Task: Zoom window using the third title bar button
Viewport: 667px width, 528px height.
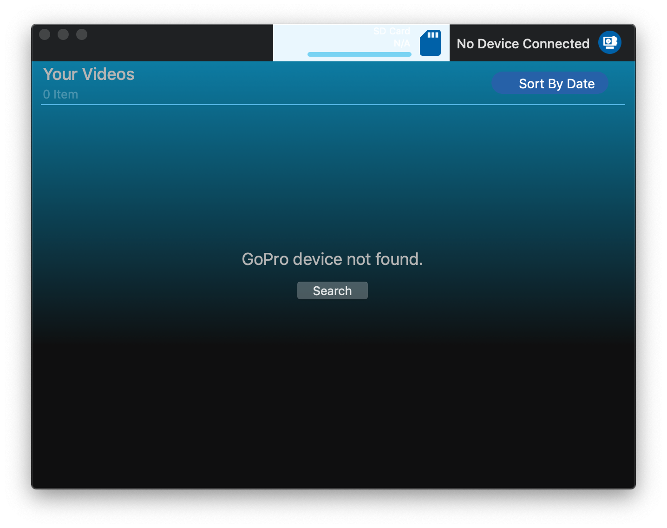Action: click(82, 34)
